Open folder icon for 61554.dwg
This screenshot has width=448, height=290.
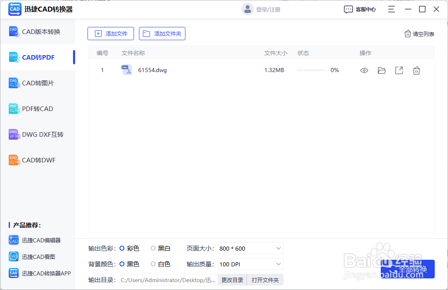click(382, 70)
